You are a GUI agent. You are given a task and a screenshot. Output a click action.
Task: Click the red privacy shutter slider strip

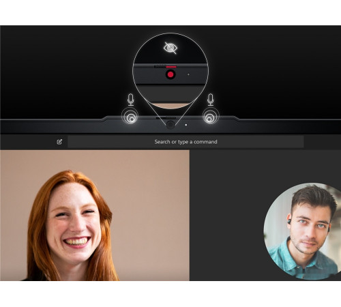click(171, 67)
